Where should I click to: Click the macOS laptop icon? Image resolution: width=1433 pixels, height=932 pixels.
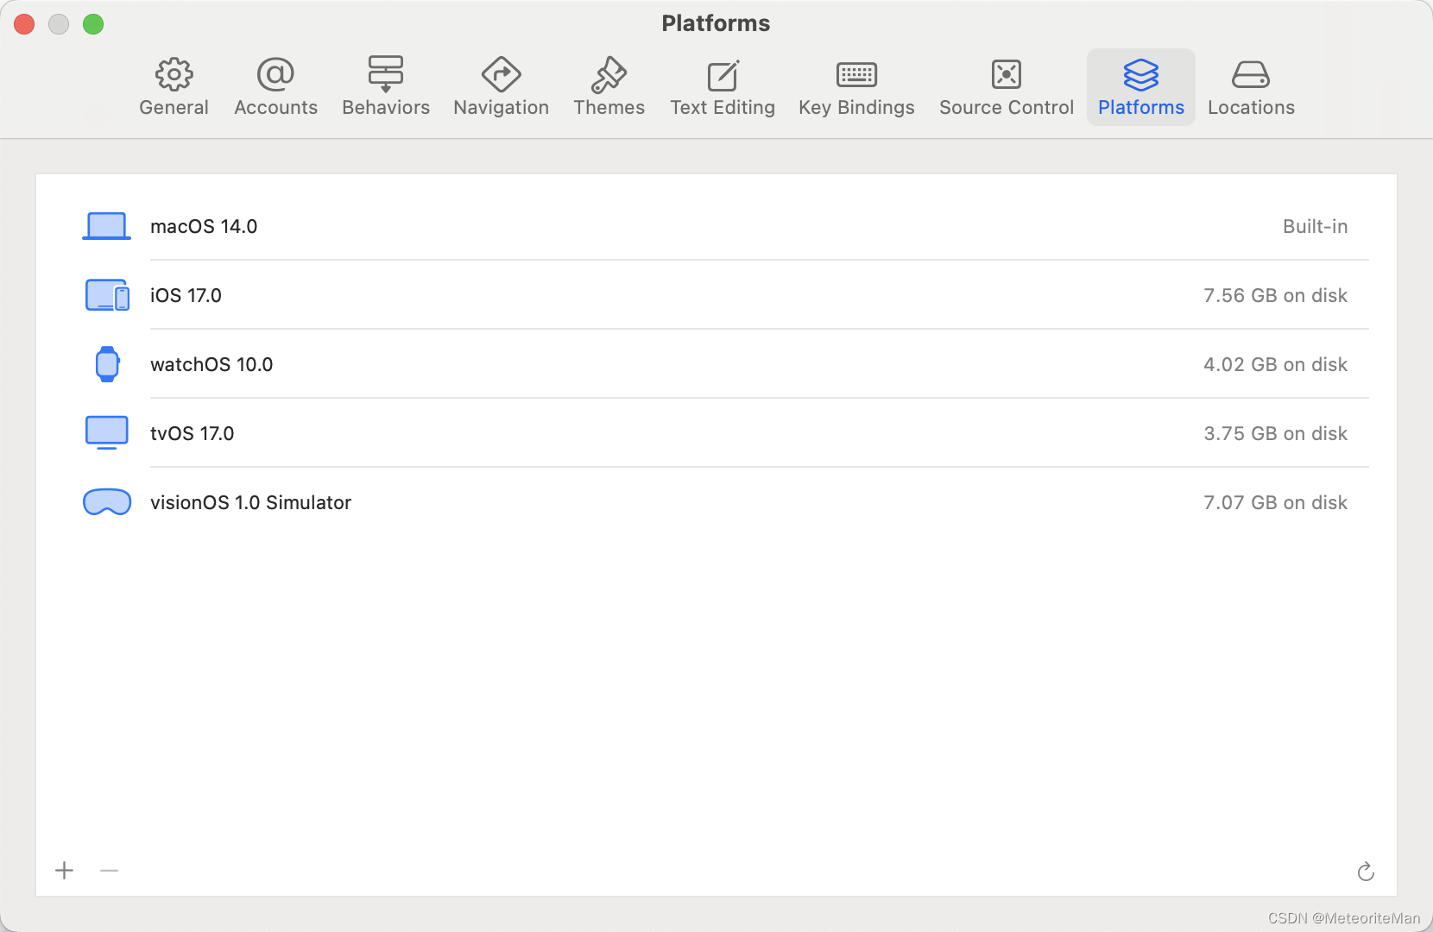click(106, 226)
